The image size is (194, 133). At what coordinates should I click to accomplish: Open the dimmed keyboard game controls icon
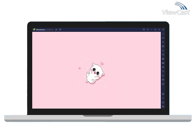pos(163,50)
